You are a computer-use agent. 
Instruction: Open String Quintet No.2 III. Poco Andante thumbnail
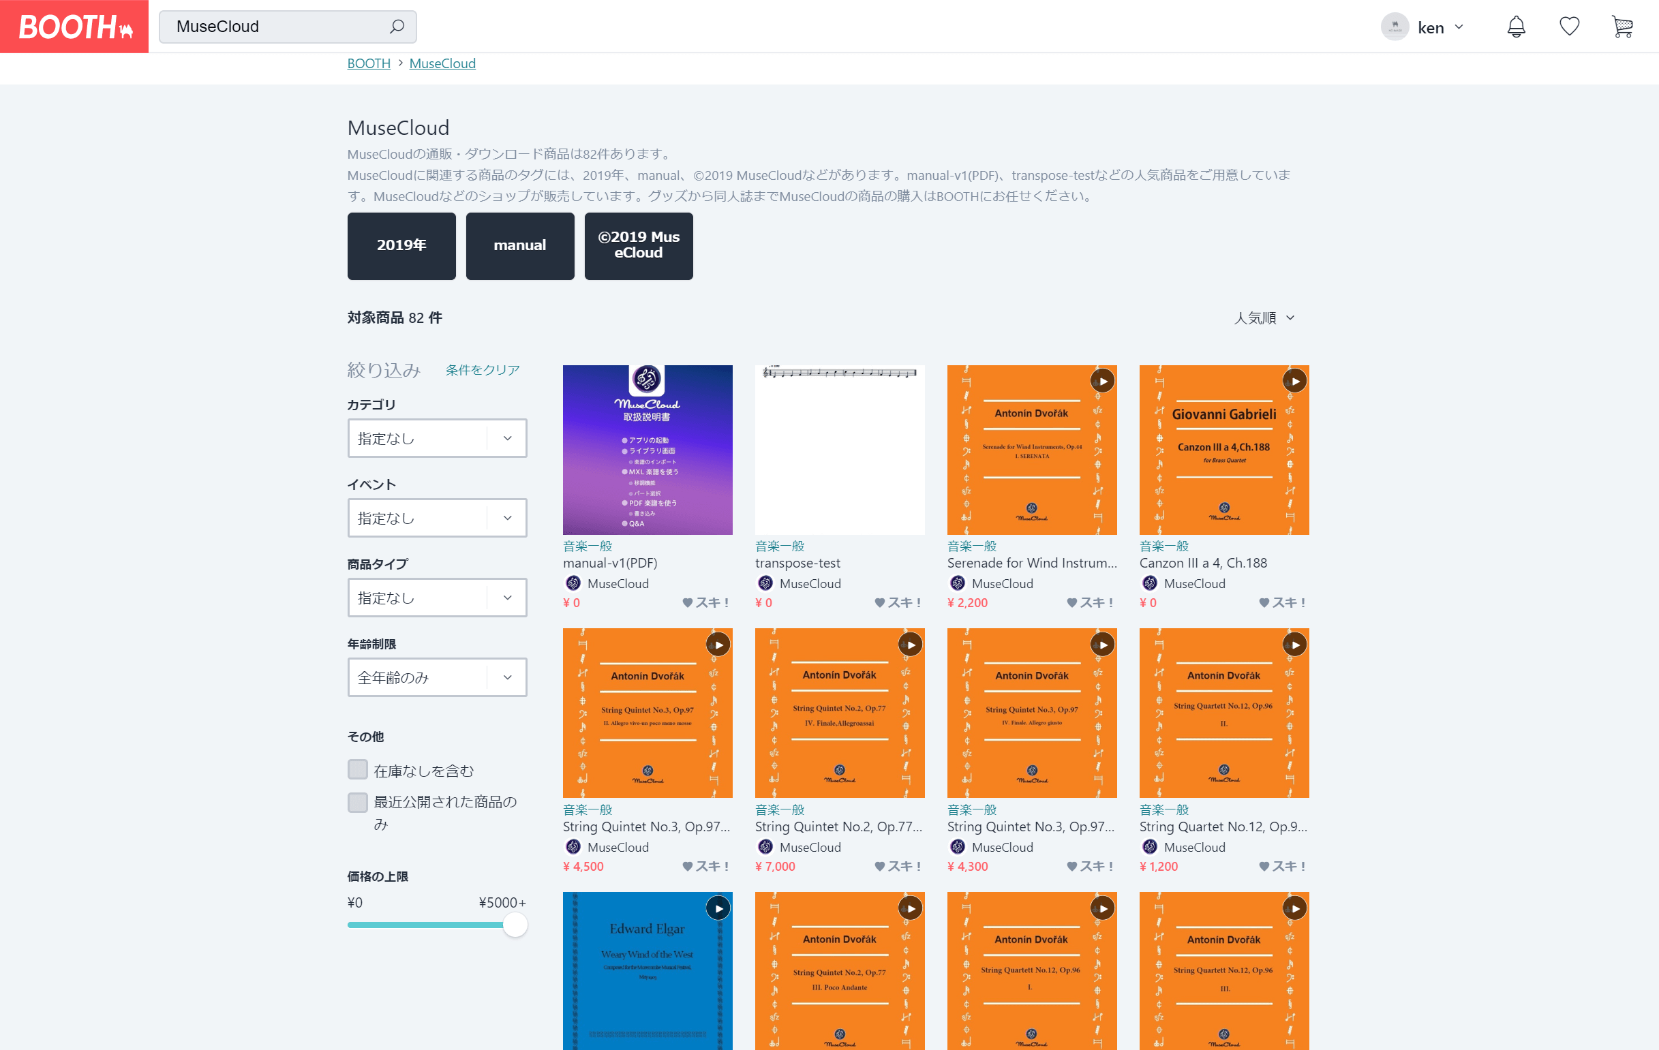tap(840, 971)
